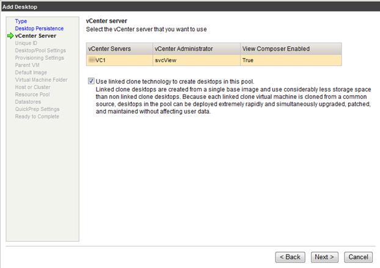Open the Desktop/Pool Settings step
The image size is (380, 268).
(40, 51)
